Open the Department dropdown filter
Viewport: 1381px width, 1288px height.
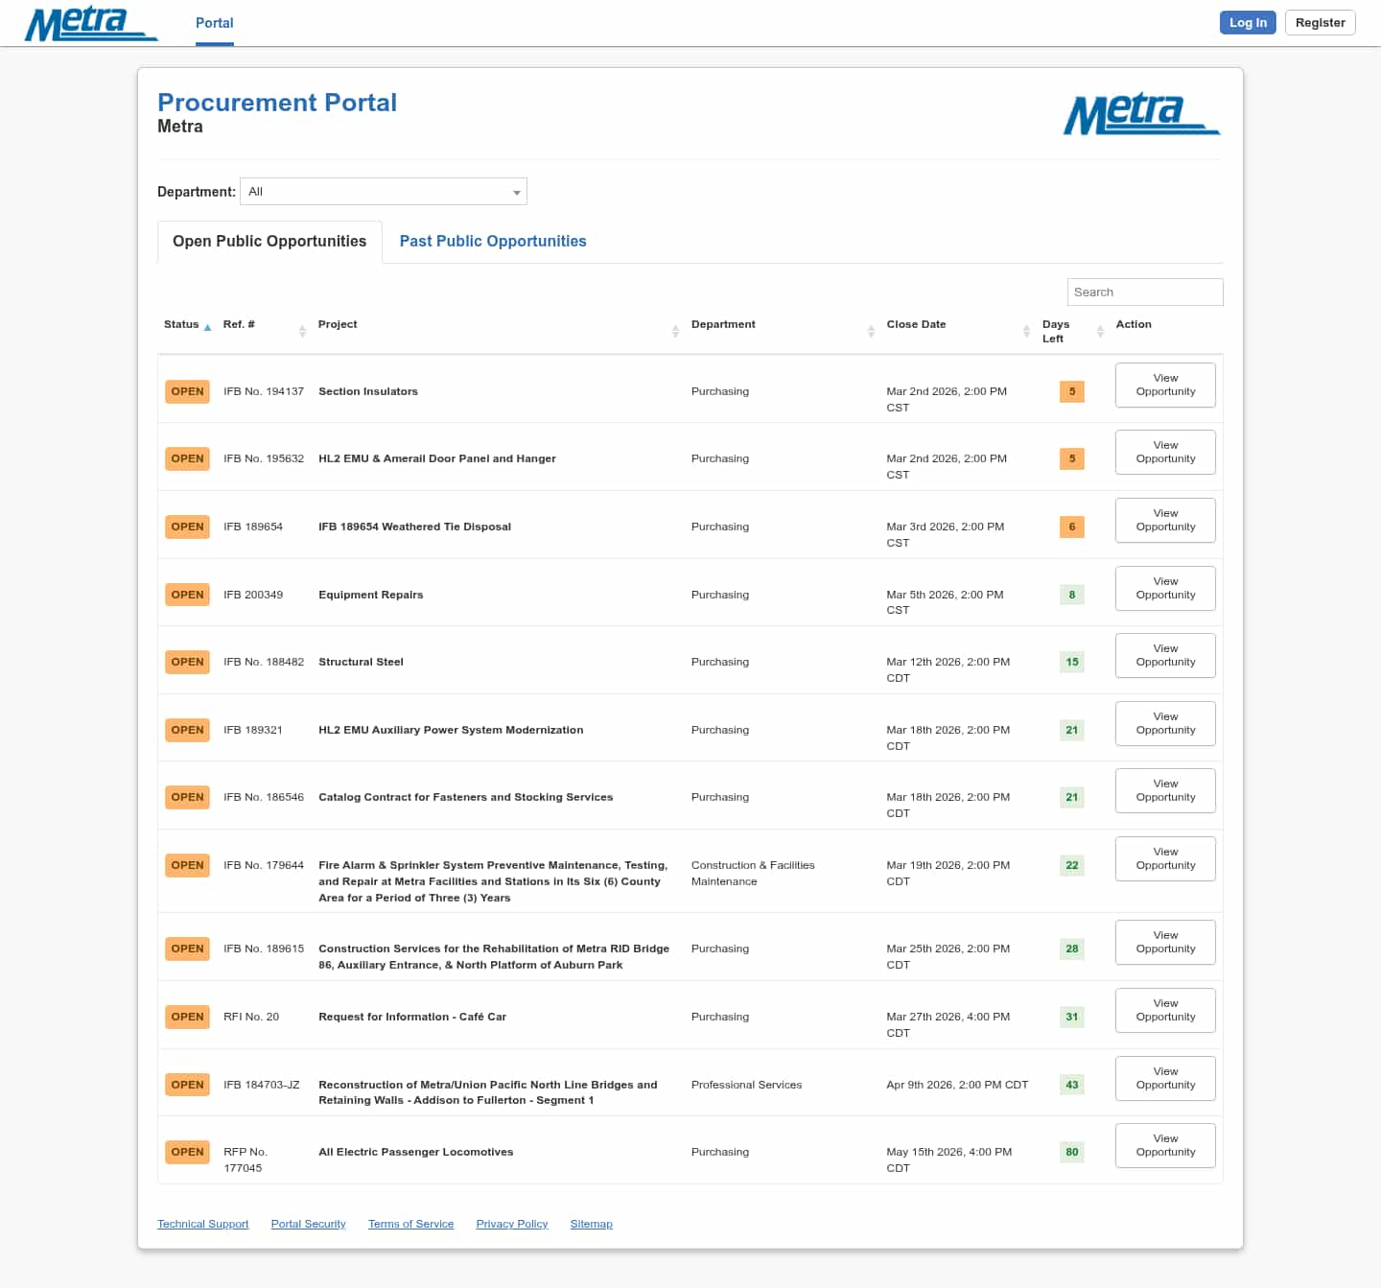click(x=383, y=192)
